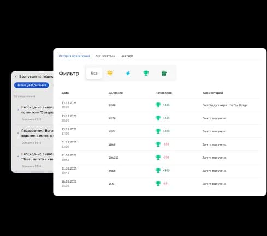Click the Начислено column header

163,93
